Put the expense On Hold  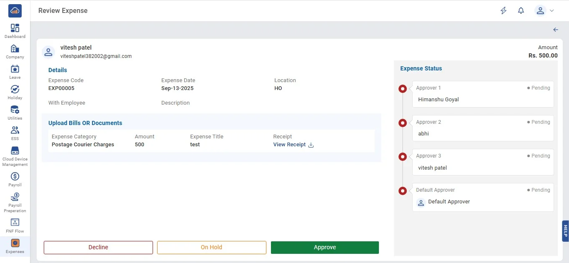click(x=211, y=247)
